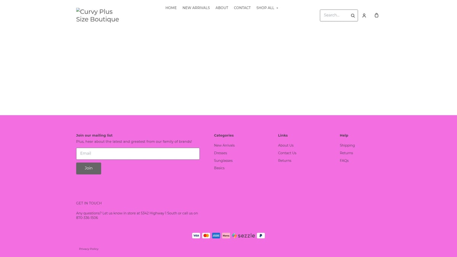Click the Sezzle payment logo
457x257 pixels.
click(x=244, y=236)
